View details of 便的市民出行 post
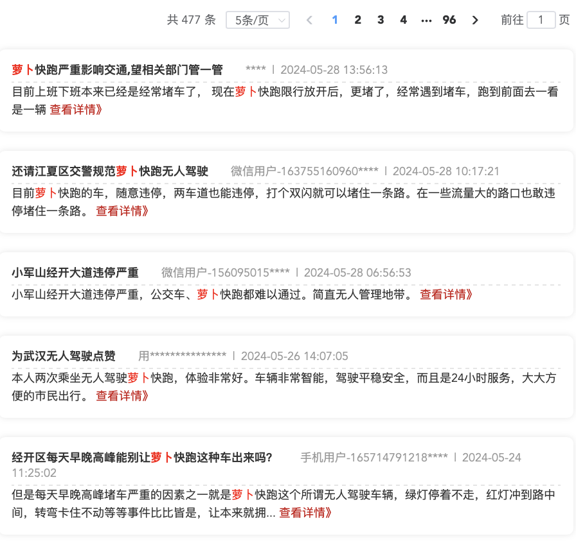The height and width of the screenshot is (543, 576). [x=122, y=396]
